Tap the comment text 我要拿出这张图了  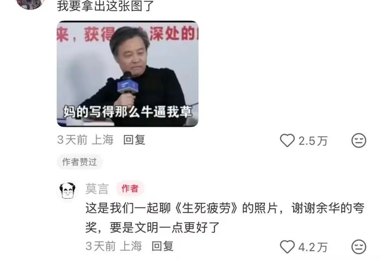coord(106,6)
